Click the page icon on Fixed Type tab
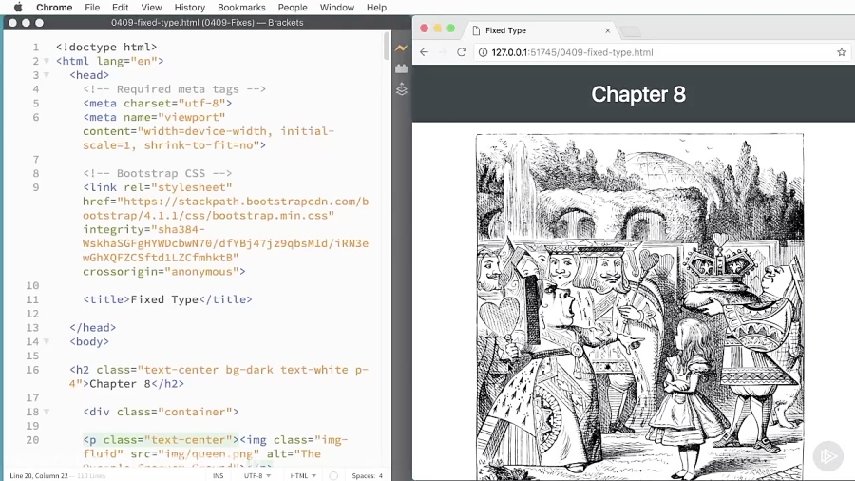 (476, 30)
